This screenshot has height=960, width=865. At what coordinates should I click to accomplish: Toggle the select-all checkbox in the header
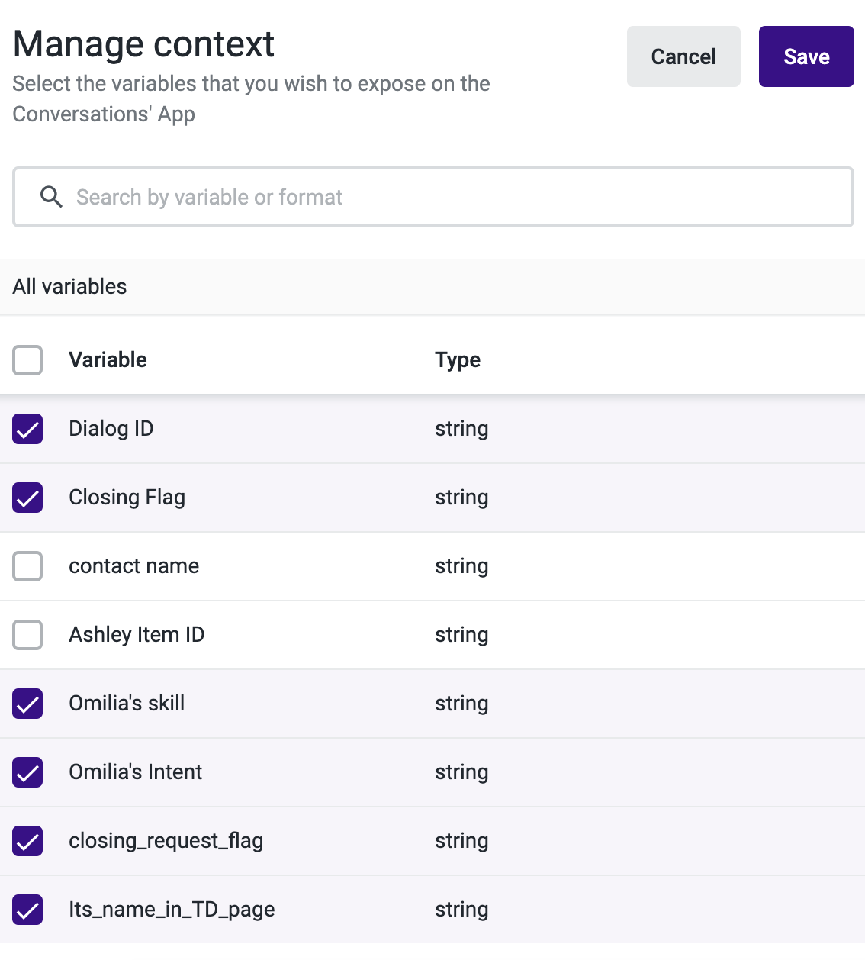click(27, 360)
